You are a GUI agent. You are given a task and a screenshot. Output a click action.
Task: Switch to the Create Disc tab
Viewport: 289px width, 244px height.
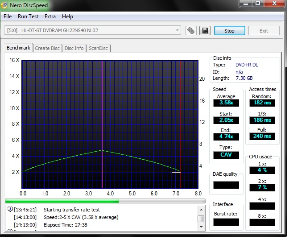(x=47, y=48)
